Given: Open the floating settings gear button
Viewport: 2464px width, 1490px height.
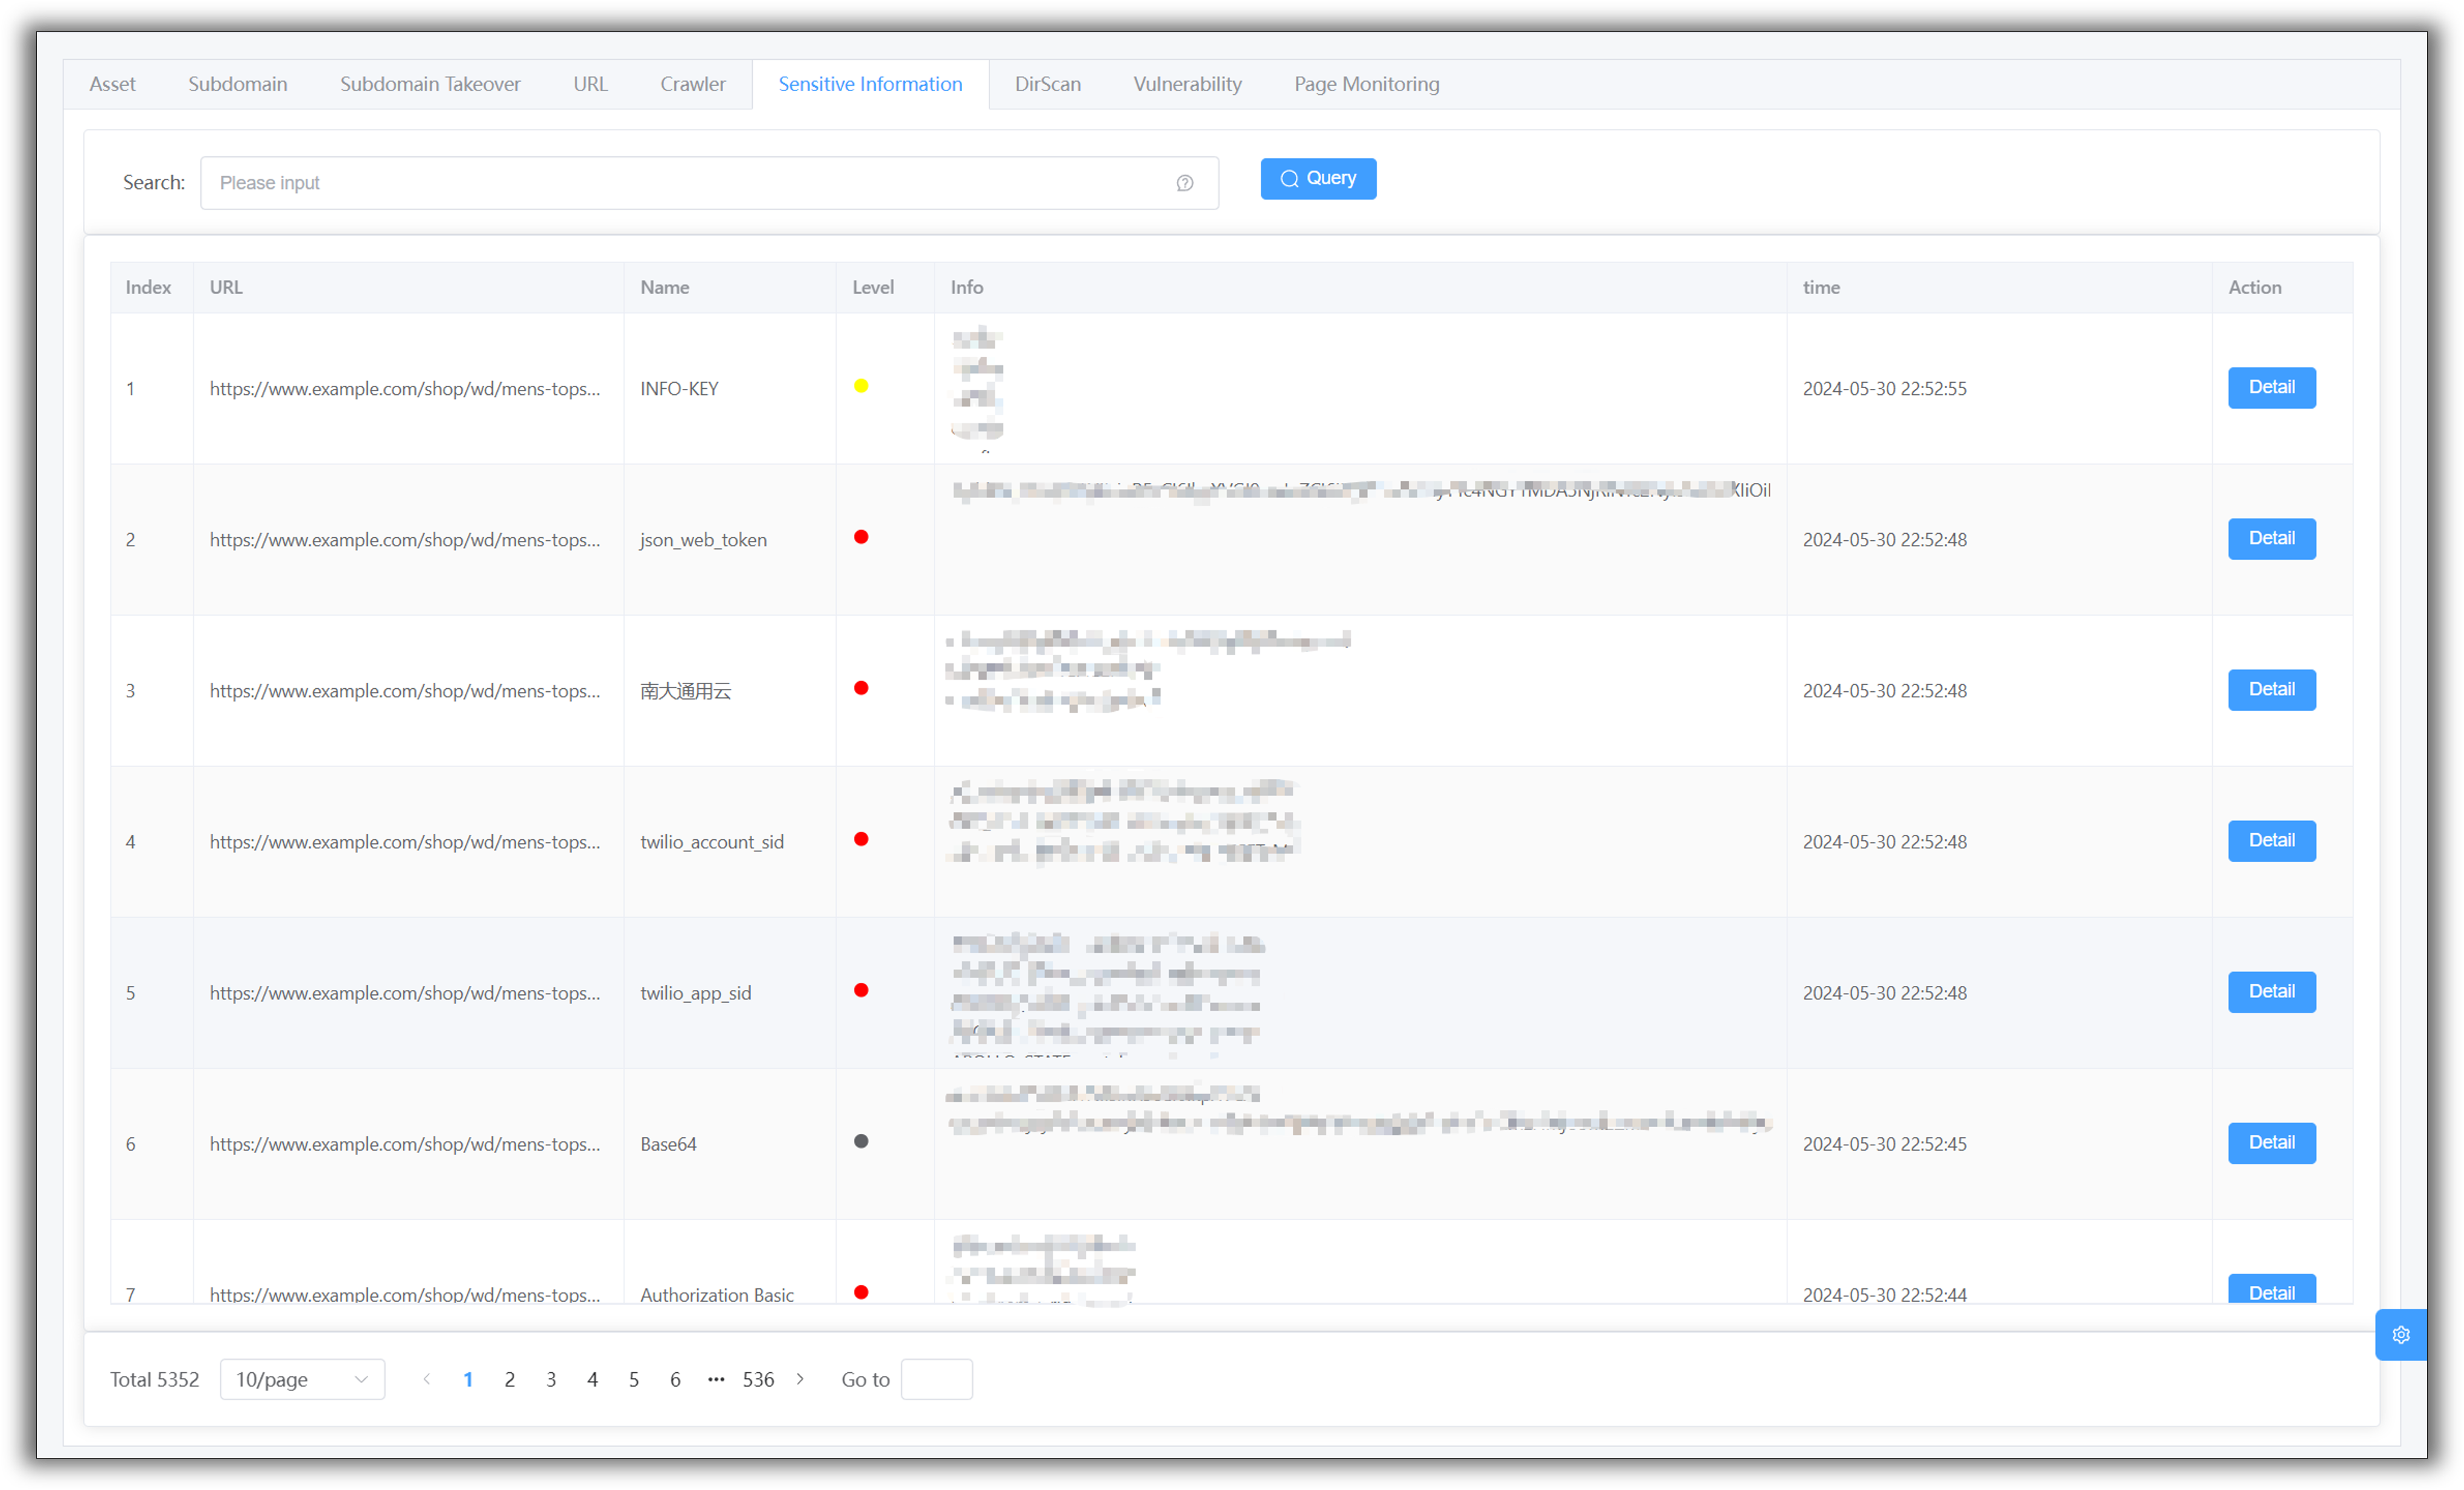Looking at the screenshot, I should point(2400,1334).
